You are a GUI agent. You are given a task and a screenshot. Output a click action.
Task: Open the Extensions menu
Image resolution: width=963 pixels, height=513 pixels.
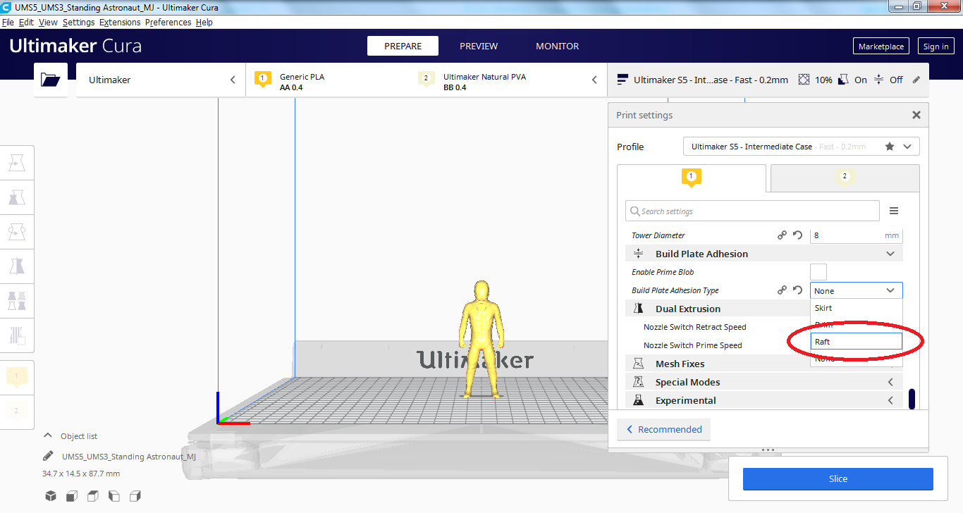point(120,23)
